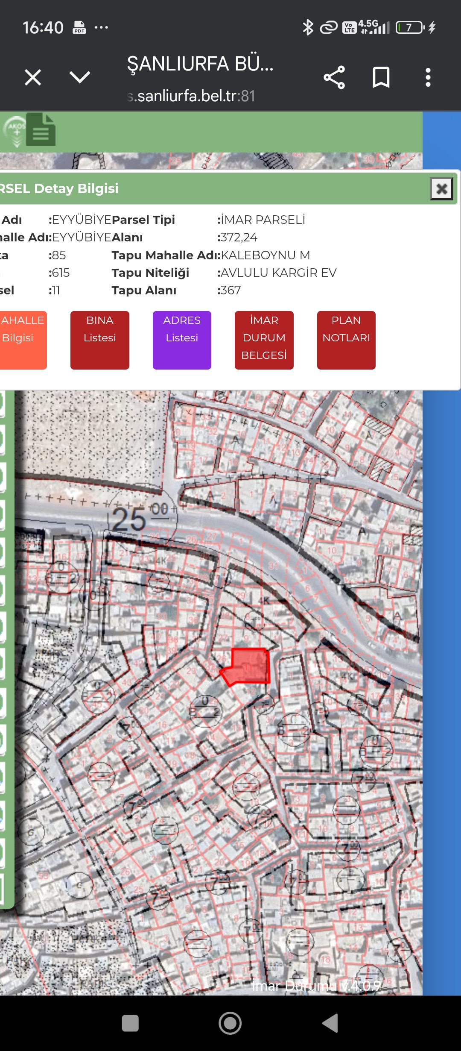Viewport: 461px width, 1051px height.
Task: Open BINA Listesi
Action: (x=100, y=340)
